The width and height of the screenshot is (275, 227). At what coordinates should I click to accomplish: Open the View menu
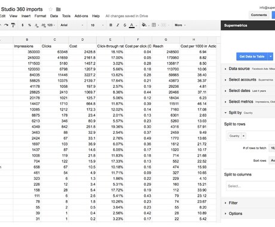[x=13, y=16]
